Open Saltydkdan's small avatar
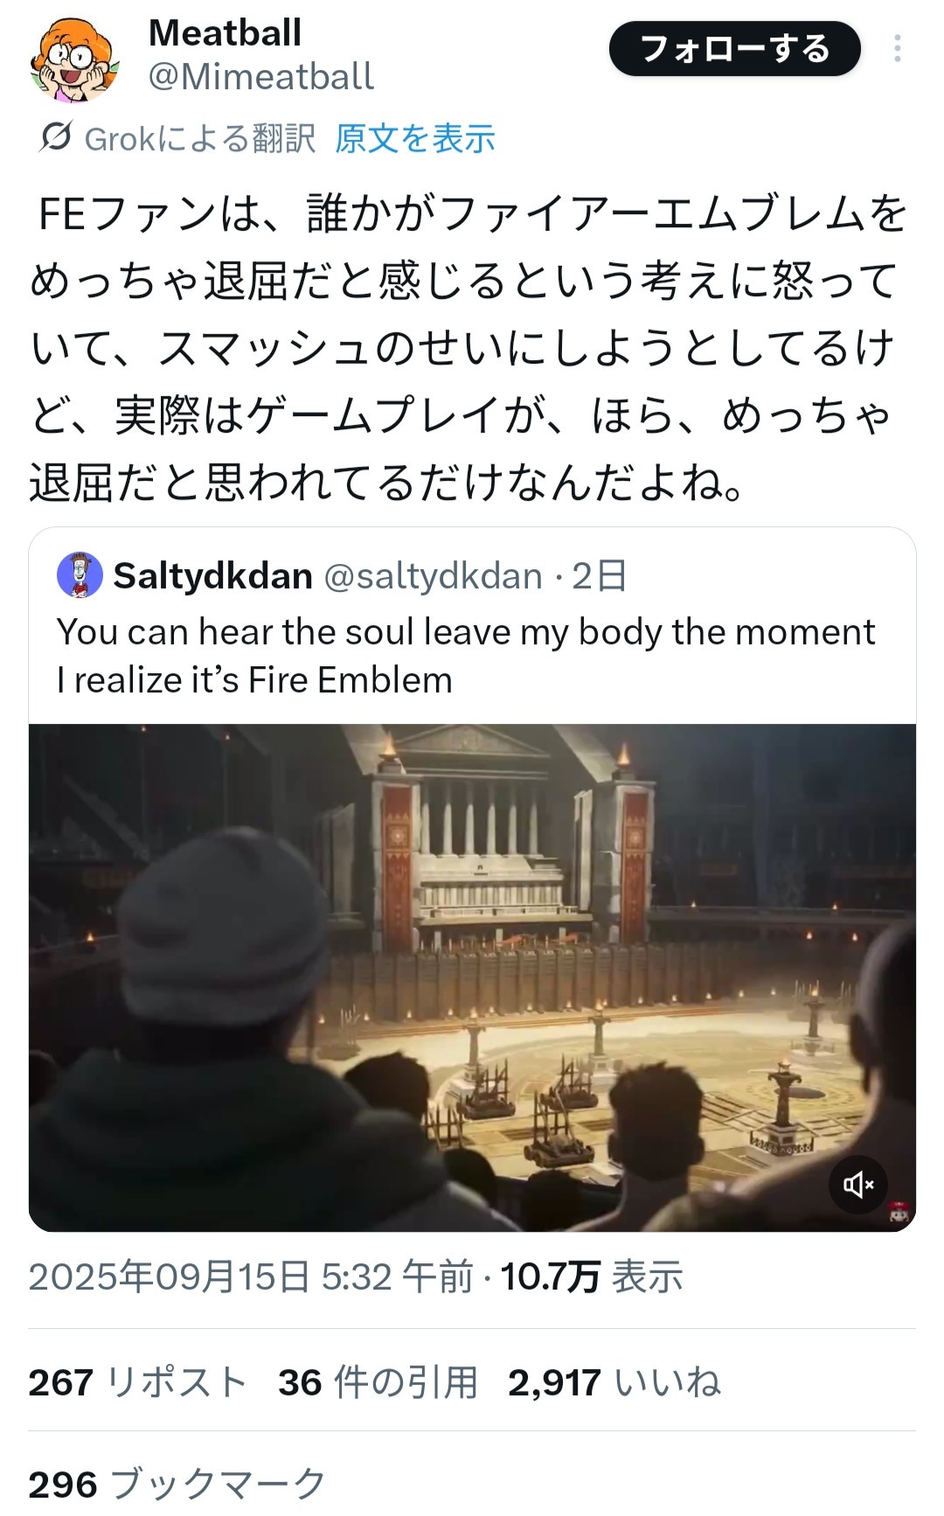The width and height of the screenshot is (944, 1516). (80, 575)
